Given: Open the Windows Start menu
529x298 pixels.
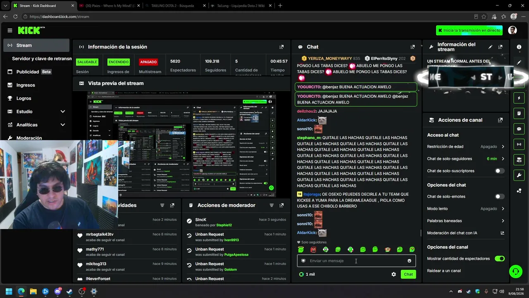Looking at the screenshot, I should tap(9, 291).
